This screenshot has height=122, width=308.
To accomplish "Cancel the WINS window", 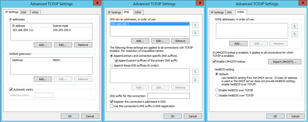I will [296, 116].
